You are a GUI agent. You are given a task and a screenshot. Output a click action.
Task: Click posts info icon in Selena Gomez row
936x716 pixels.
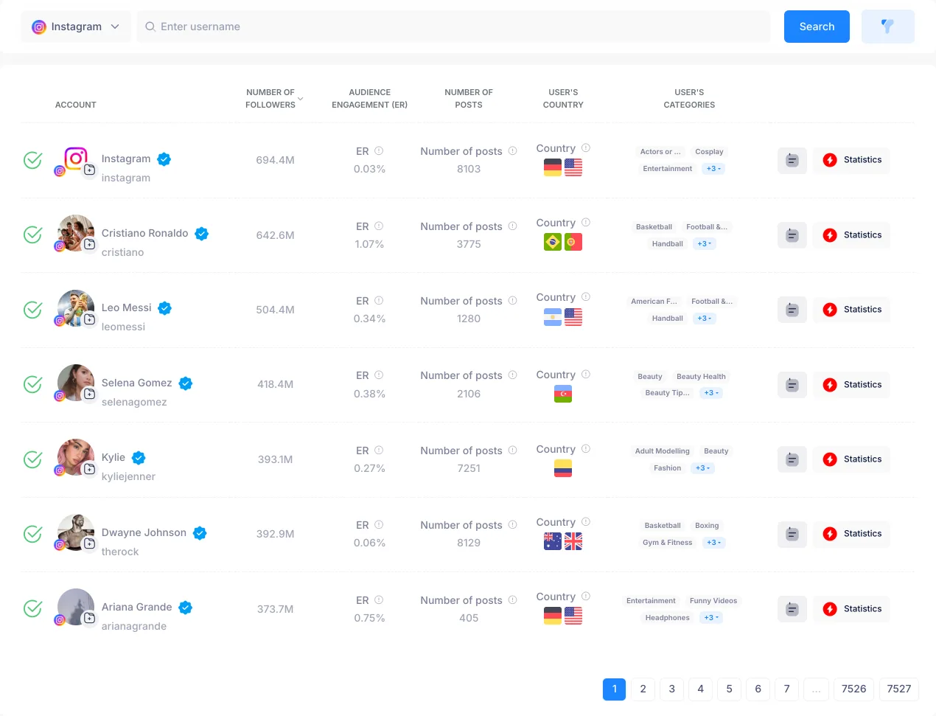click(512, 375)
